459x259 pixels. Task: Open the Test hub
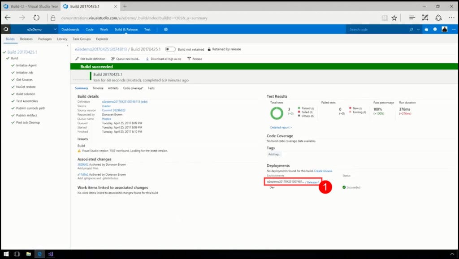(147, 29)
